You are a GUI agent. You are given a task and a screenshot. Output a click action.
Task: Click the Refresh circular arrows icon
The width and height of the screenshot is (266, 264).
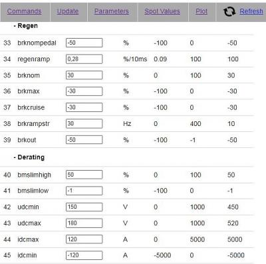(229, 11)
